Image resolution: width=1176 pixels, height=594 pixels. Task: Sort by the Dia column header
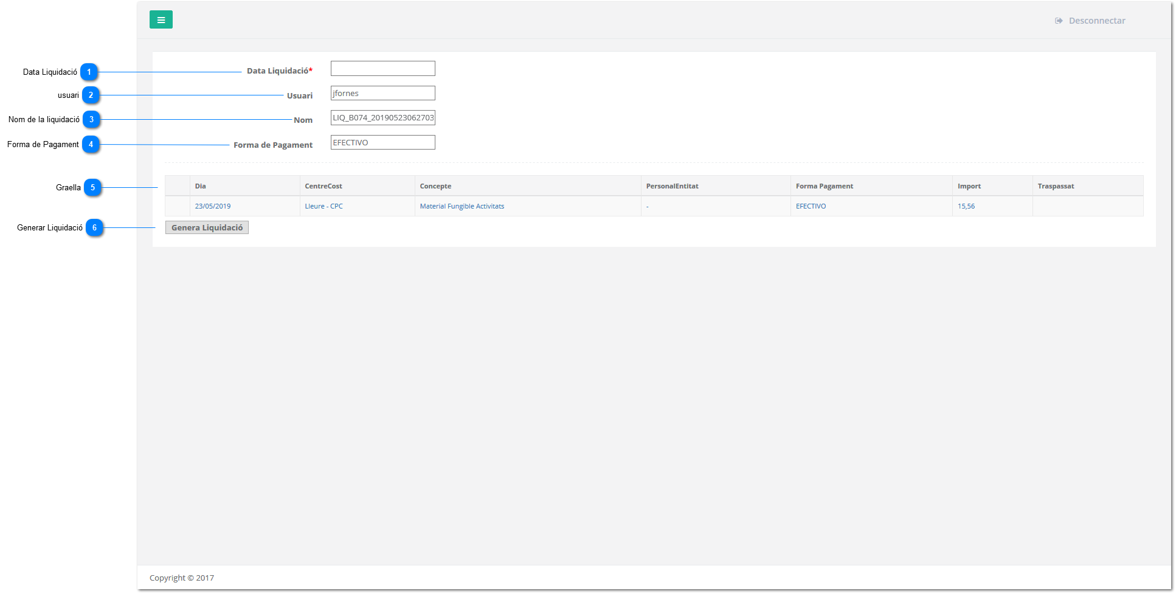[x=201, y=187]
